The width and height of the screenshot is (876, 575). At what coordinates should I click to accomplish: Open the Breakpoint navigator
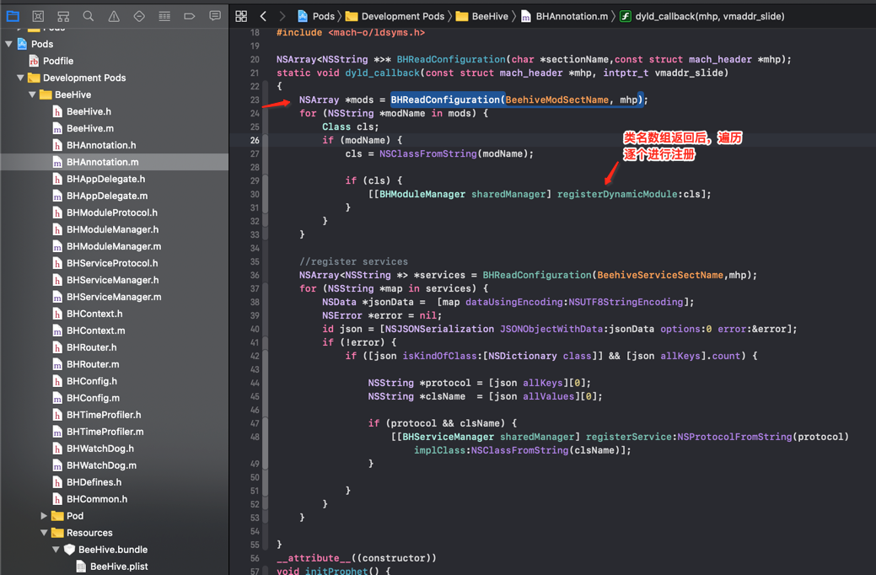tap(190, 16)
